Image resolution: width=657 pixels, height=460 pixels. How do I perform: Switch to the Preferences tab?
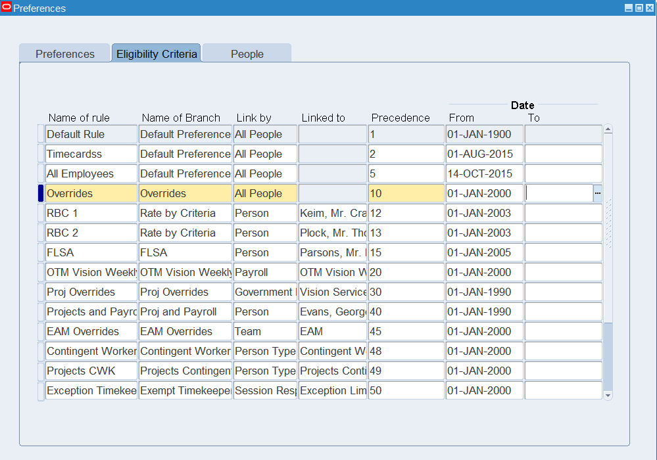tap(65, 54)
